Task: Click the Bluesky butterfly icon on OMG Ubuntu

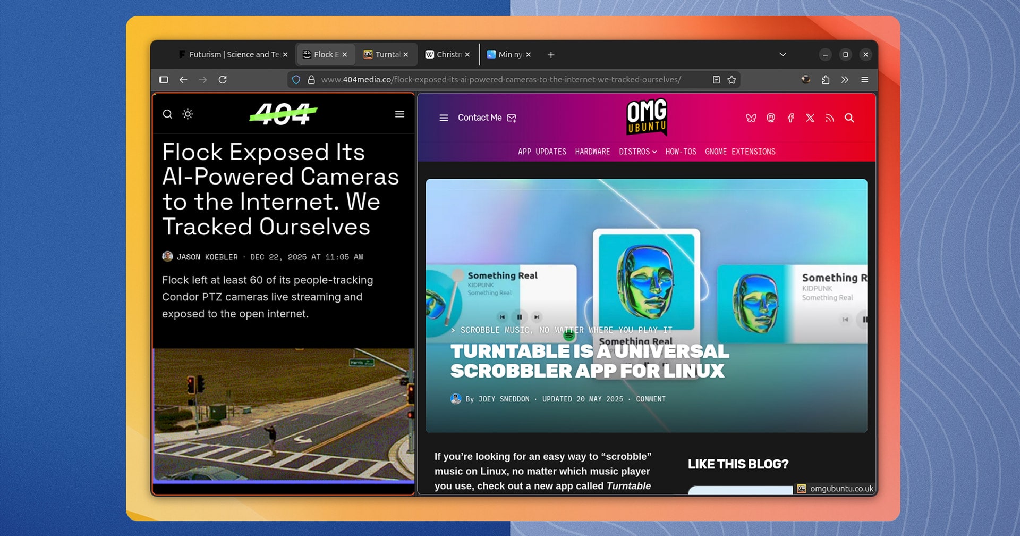Action: click(x=751, y=118)
